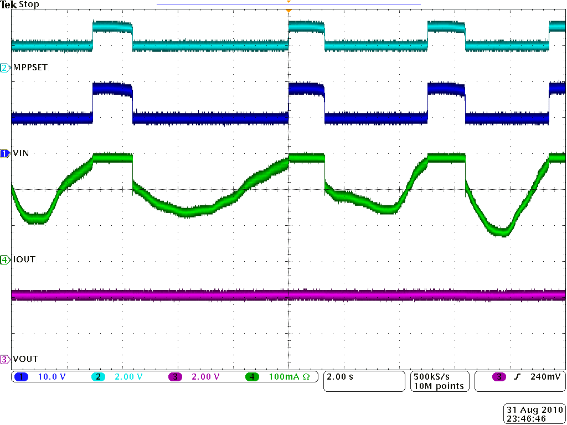
Task: Click the rising edge trigger slope symbol
Action: 516,377
